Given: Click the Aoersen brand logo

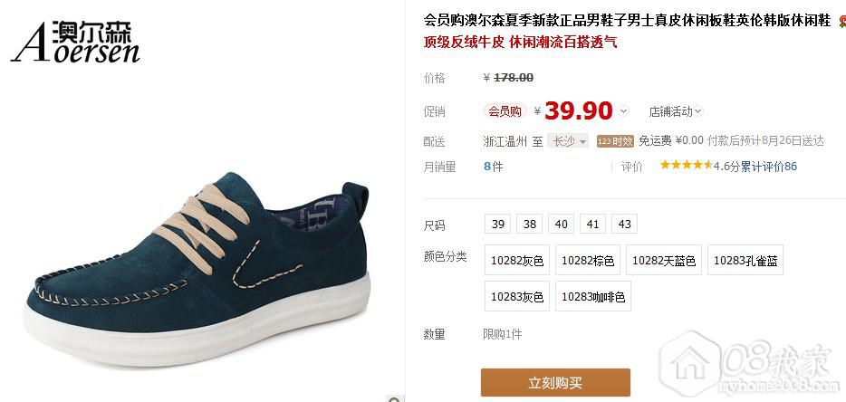Looking at the screenshot, I should point(75,42).
